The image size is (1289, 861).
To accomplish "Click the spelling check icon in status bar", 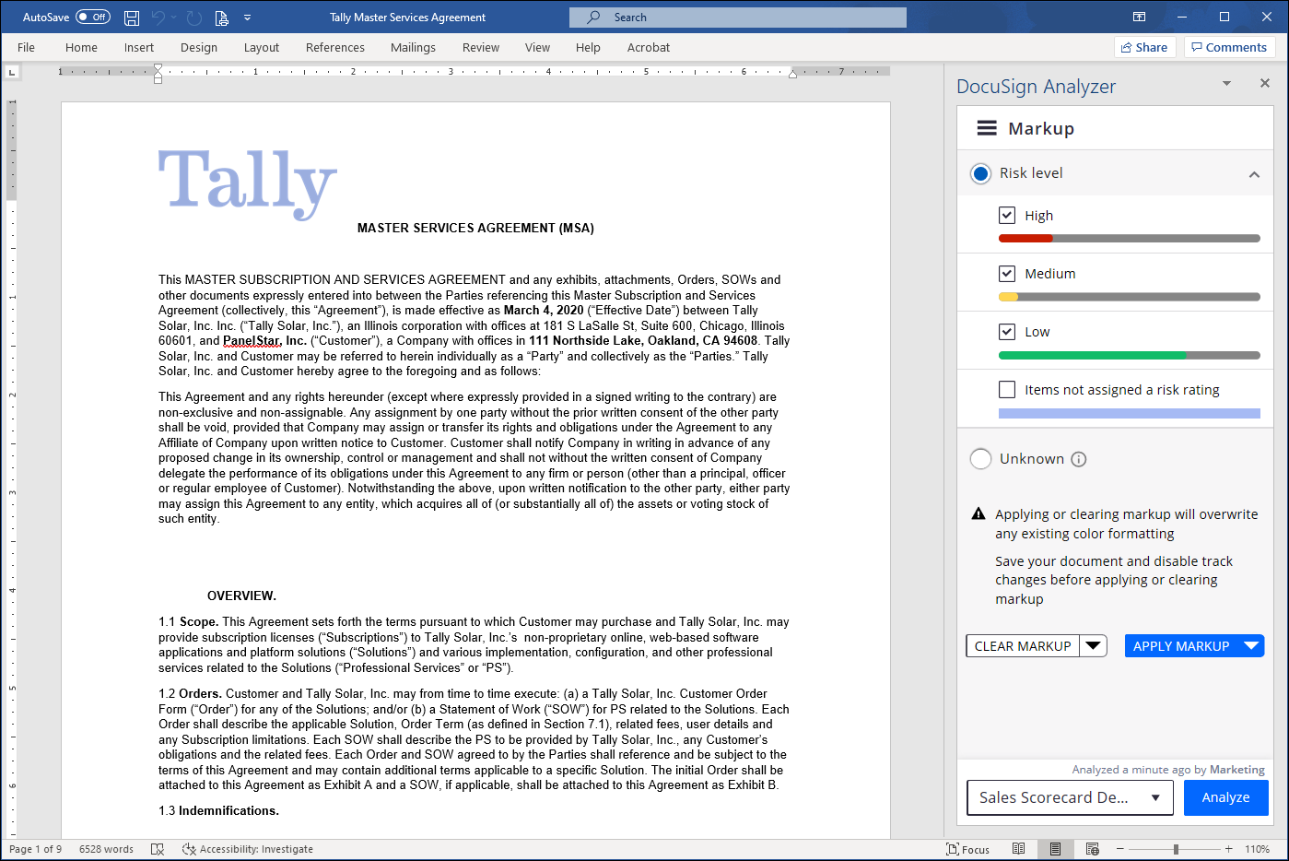I will coord(158,849).
